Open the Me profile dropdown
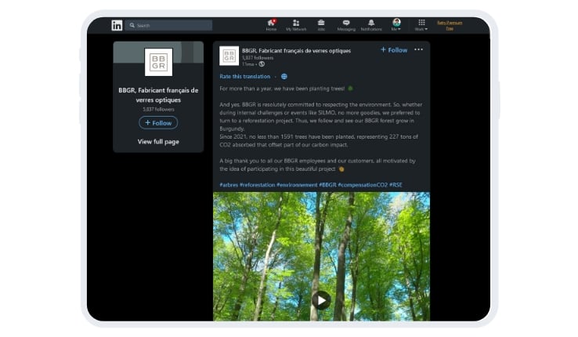The width and height of the screenshot is (578, 337). click(396, 25)
